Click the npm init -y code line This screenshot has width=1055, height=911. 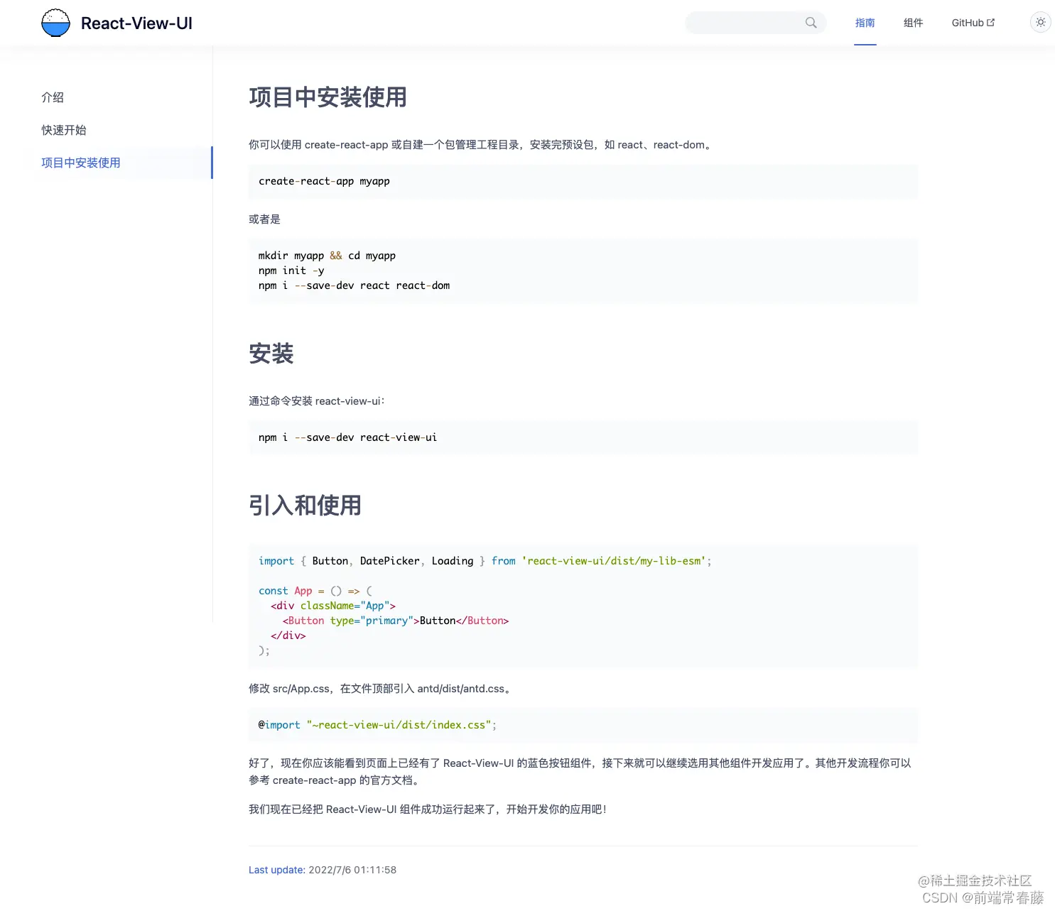coord(291,271)
